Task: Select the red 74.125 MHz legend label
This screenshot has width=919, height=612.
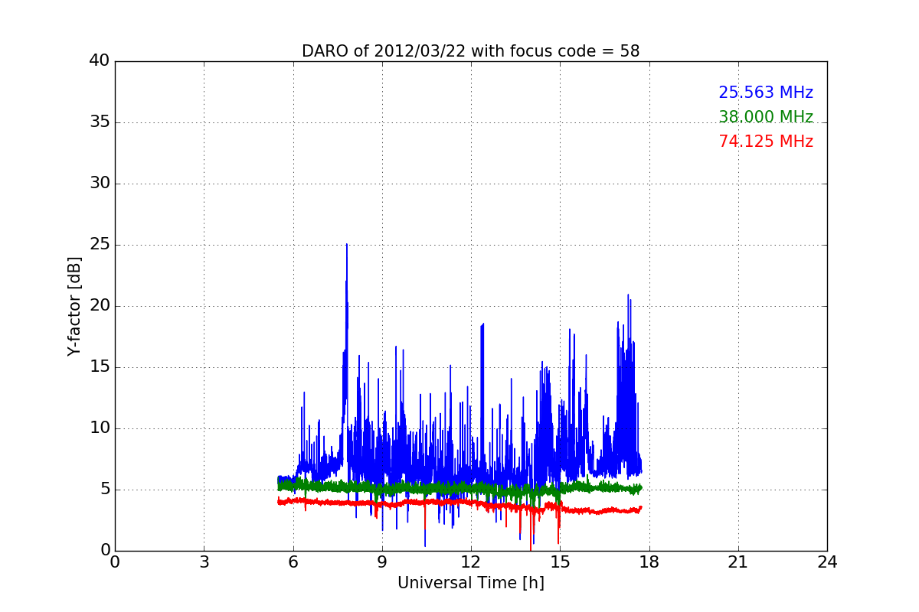Action: pyautogui.click(x=766, y=142)
